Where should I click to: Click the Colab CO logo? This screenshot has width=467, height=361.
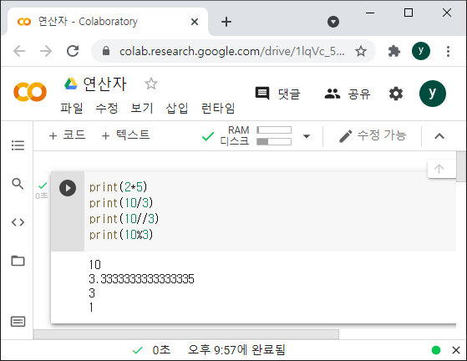pos(30,92)
